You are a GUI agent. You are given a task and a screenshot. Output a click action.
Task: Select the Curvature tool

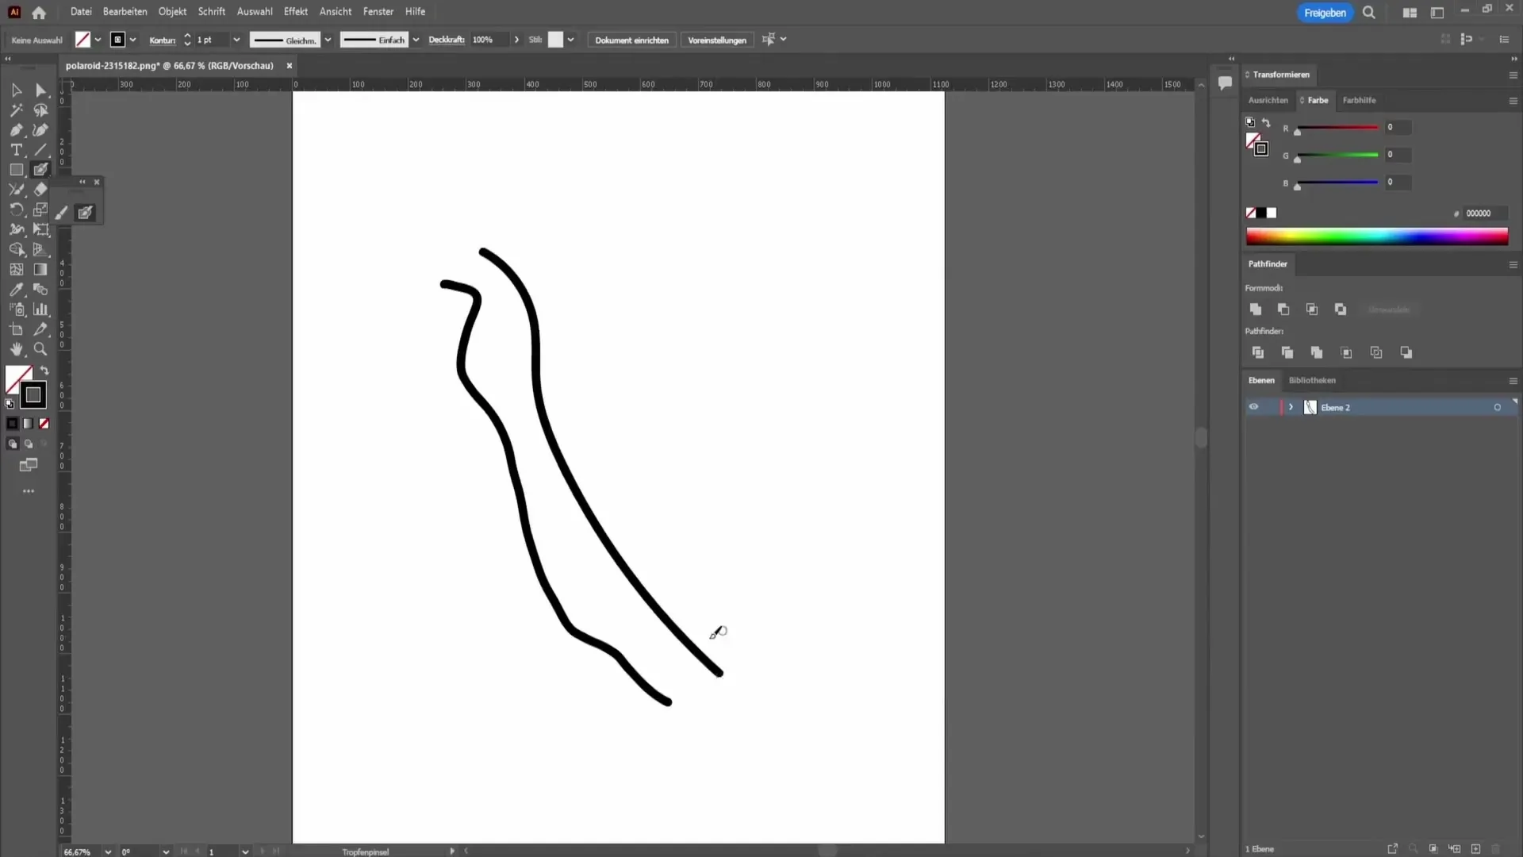[x=40, y=130]
